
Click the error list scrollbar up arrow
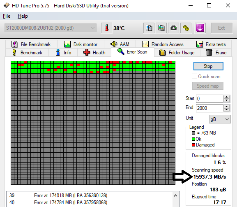tap(175, 195)
